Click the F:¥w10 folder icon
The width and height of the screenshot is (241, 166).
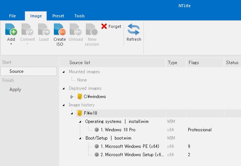(x=79, y=113)
